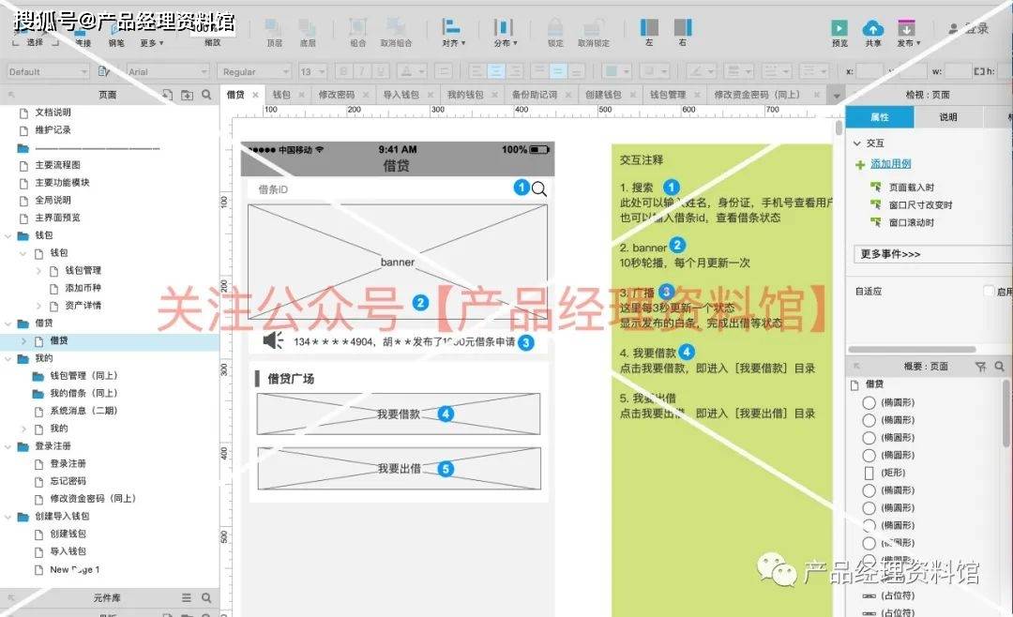Click the 取消锁定 unlock icon
Viewport: 1013px width, 617px height.
click(593, 27)
